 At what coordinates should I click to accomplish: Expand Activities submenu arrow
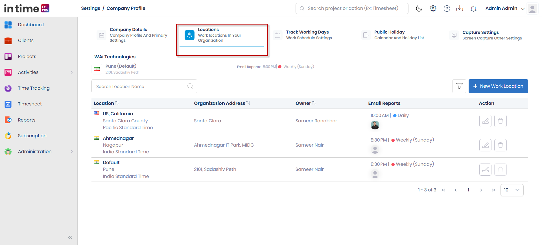click(x=72, y=72)
